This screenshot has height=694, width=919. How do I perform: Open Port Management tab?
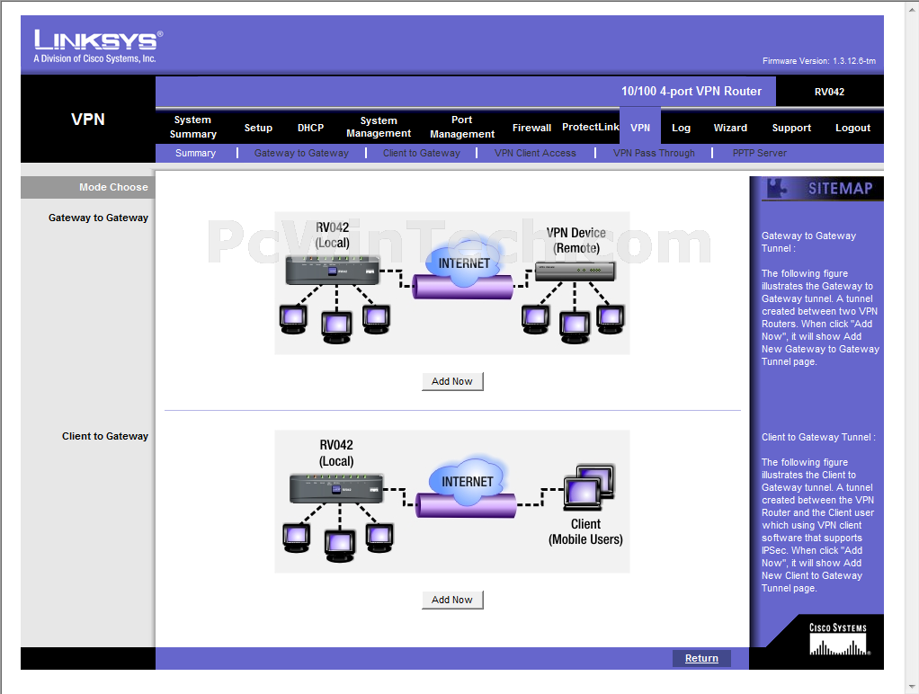click(x=462, y=127)
